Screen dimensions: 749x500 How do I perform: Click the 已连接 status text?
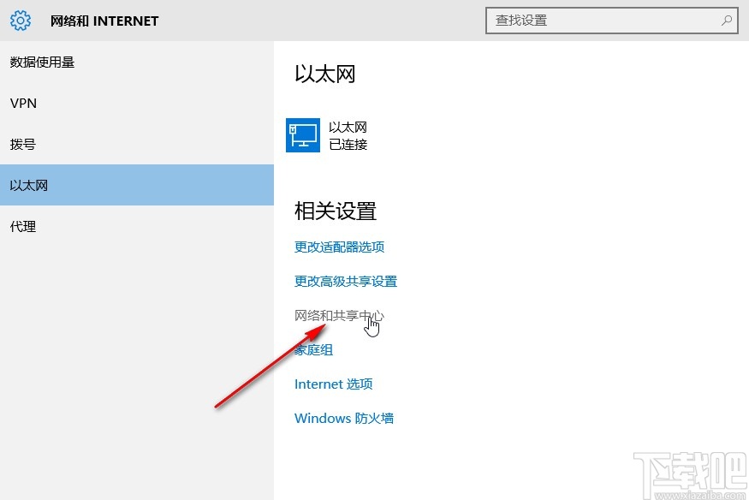coord(348,144)
